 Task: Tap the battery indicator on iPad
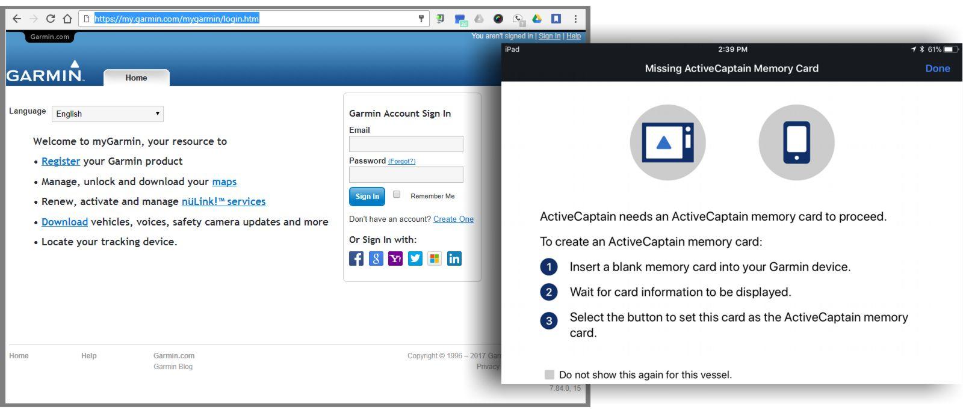[952, 49]
